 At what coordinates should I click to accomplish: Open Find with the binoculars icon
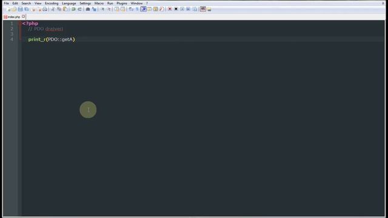pos(88,10)
